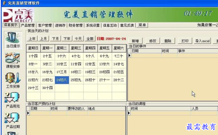Click the 菜单 button

pyautogui.click(x=142, y=25)
